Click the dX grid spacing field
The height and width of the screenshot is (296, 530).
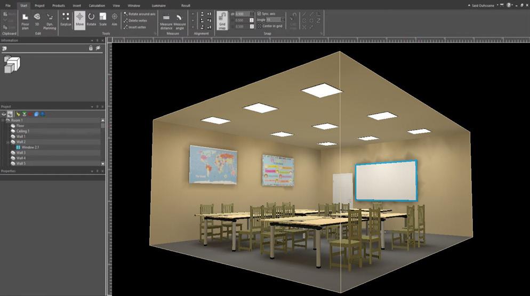coord(244,14)
